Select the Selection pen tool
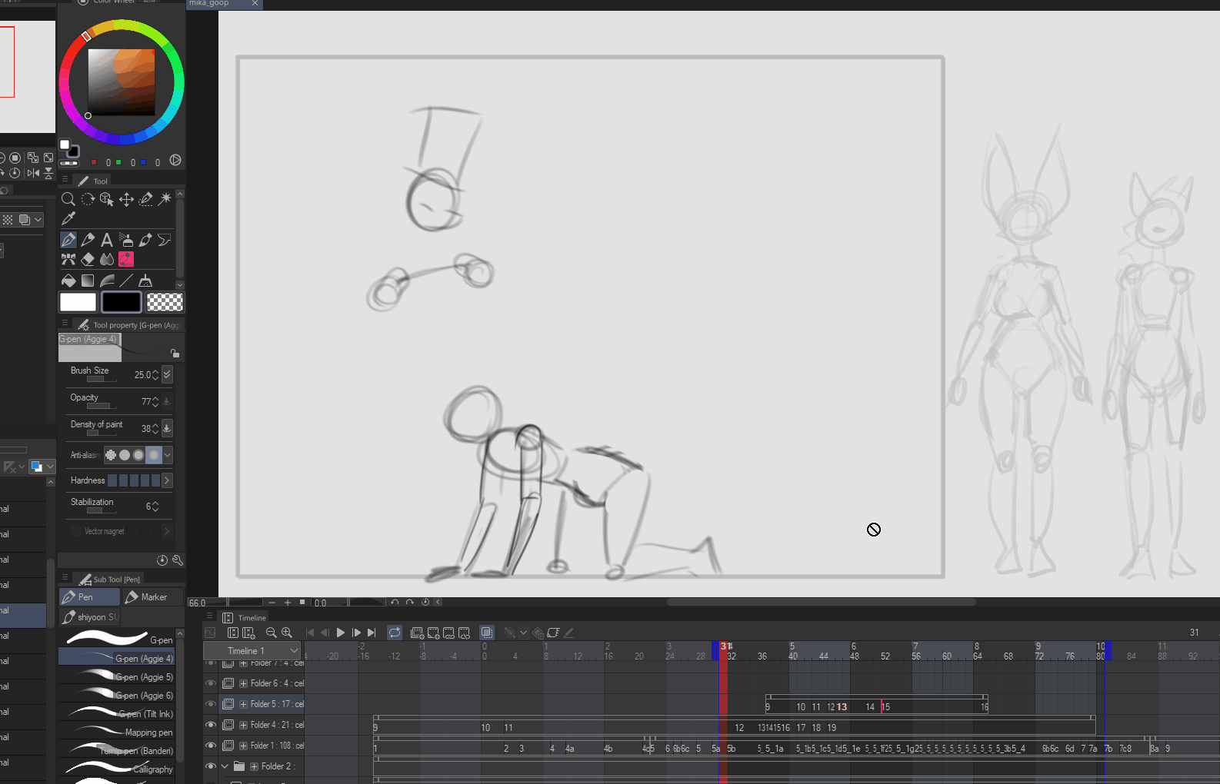 tap(145, 199)
